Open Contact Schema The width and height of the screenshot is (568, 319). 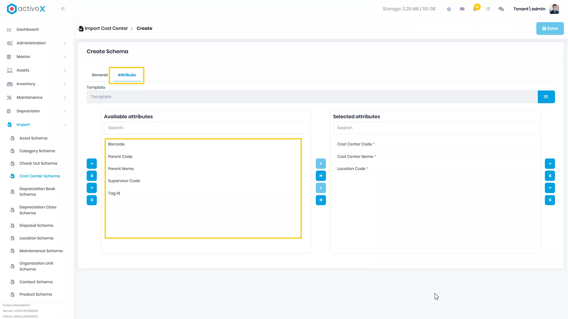[37, 282]
